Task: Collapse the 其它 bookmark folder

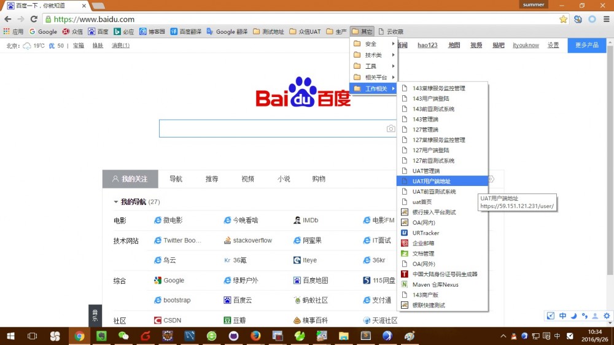Action: tap(362, 31)
